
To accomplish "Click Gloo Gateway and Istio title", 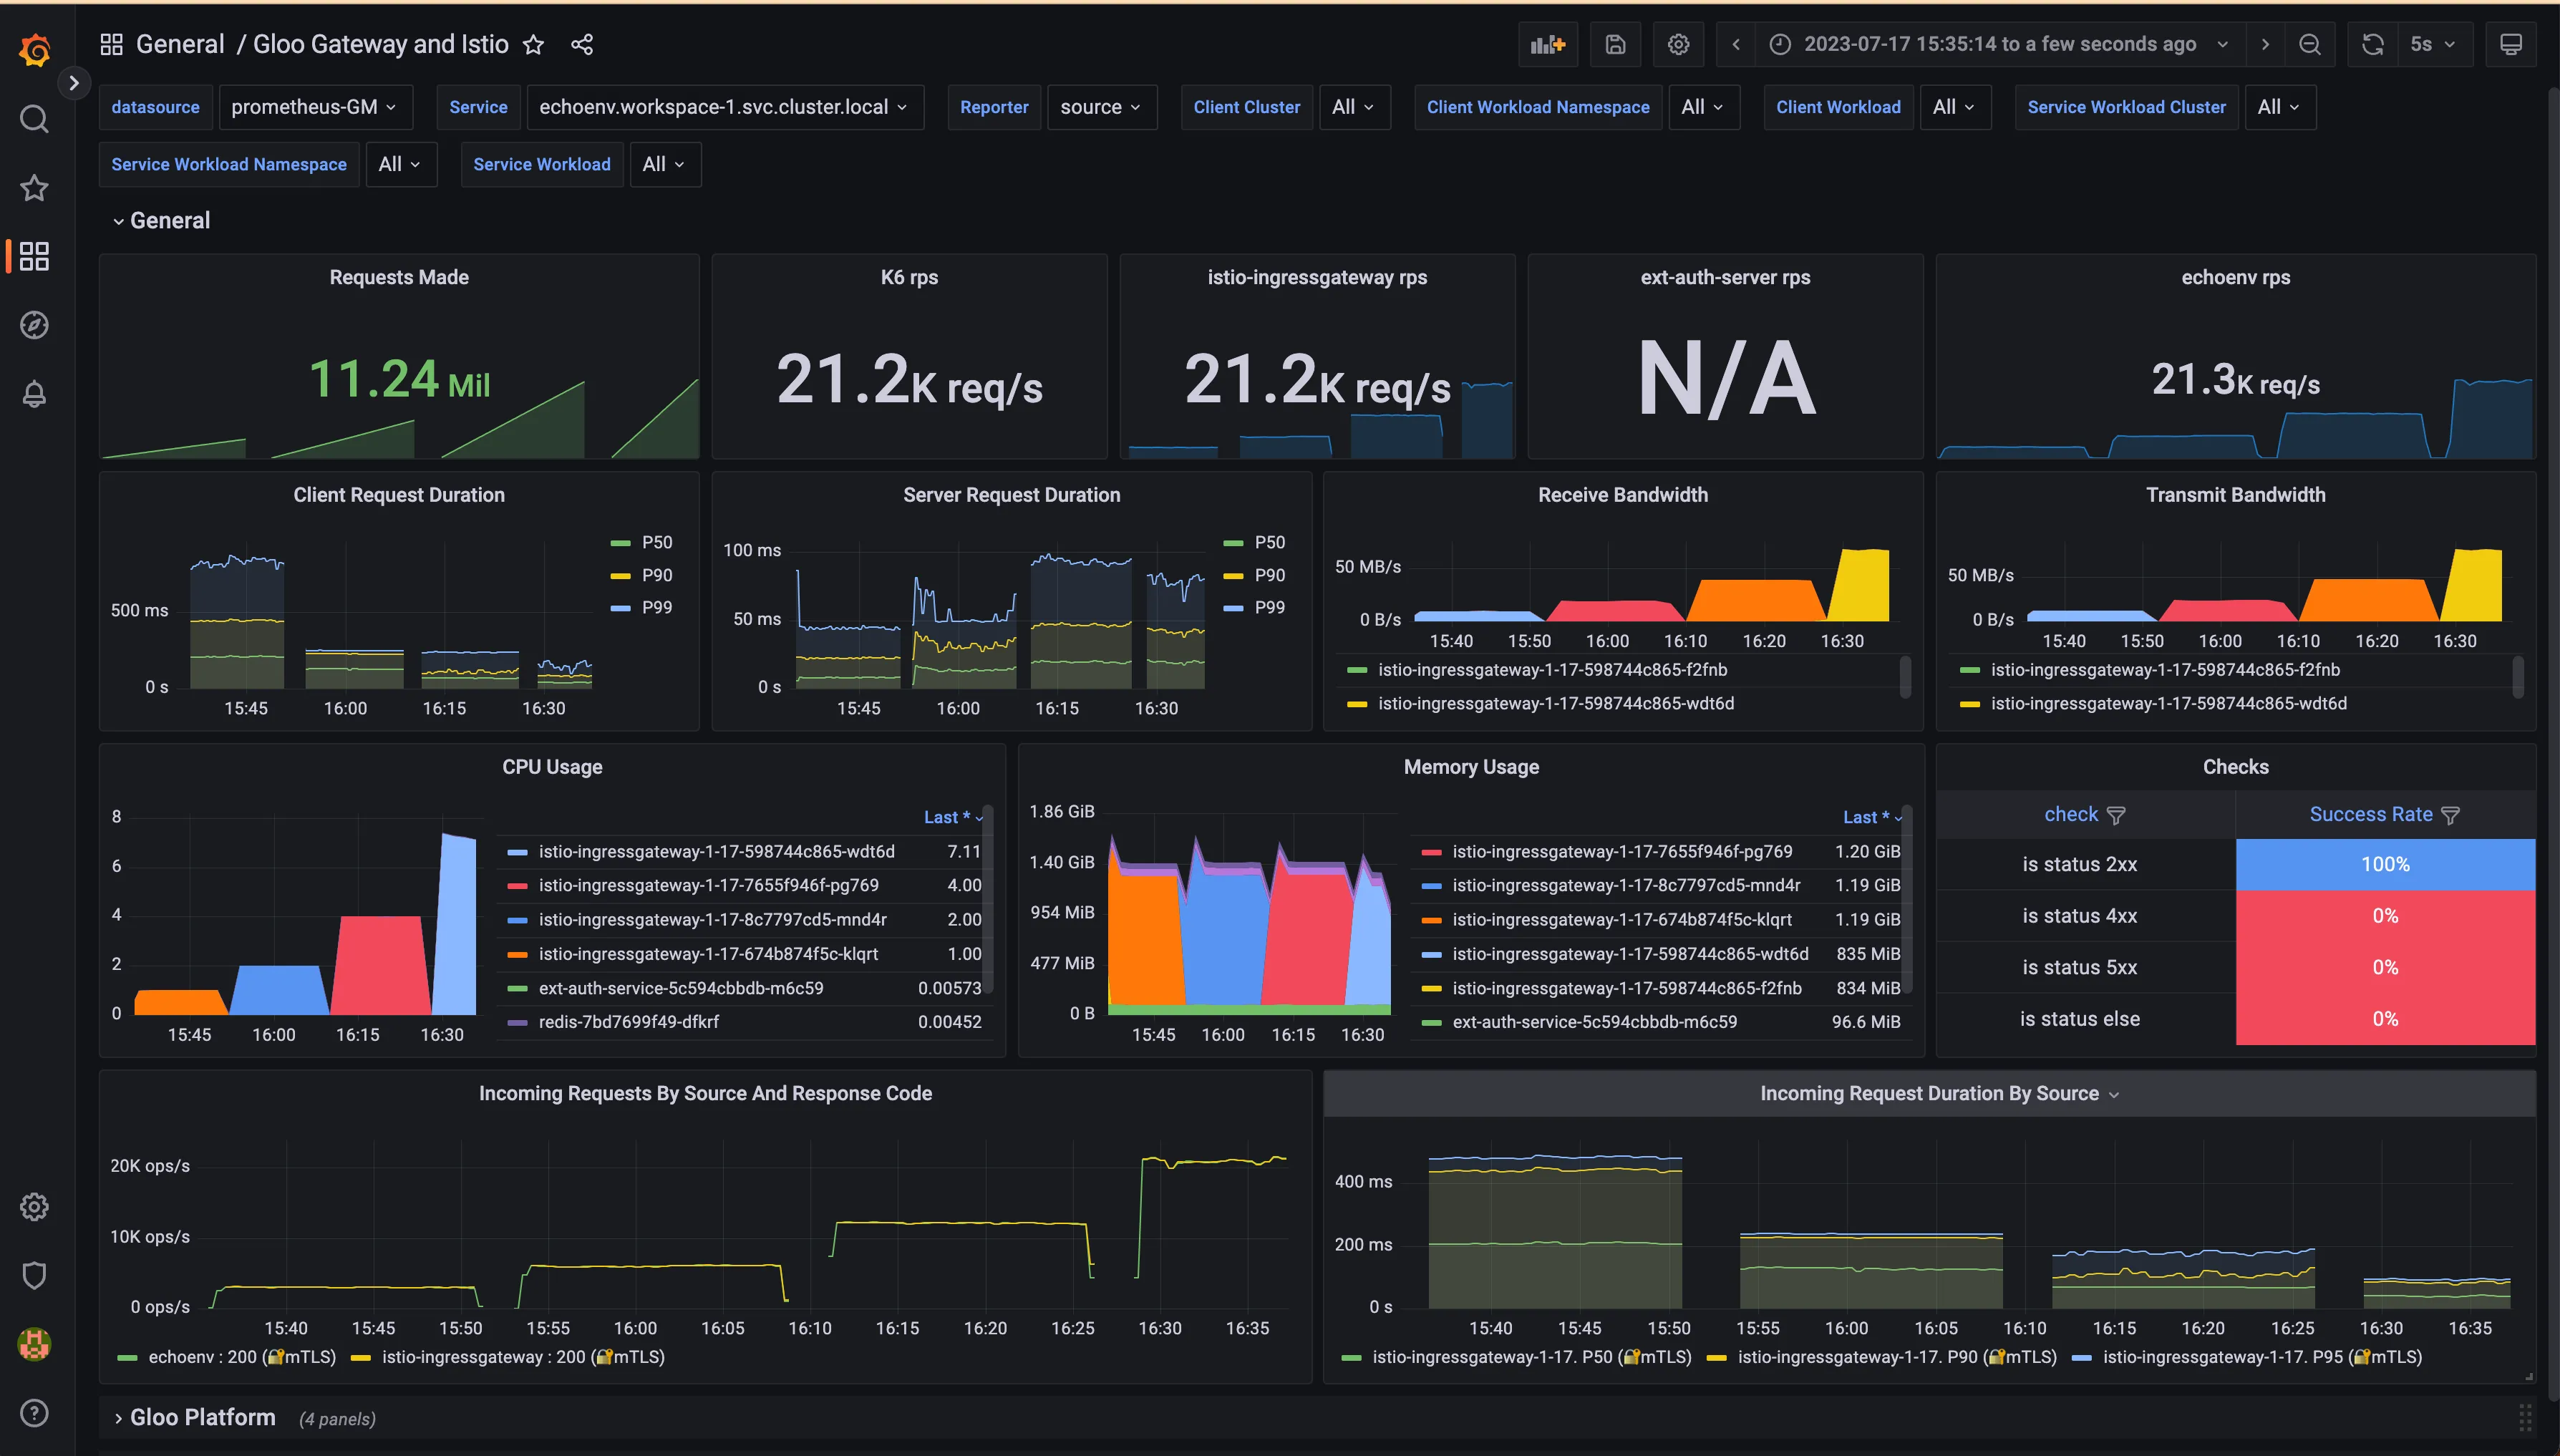I will click(380, 44).
